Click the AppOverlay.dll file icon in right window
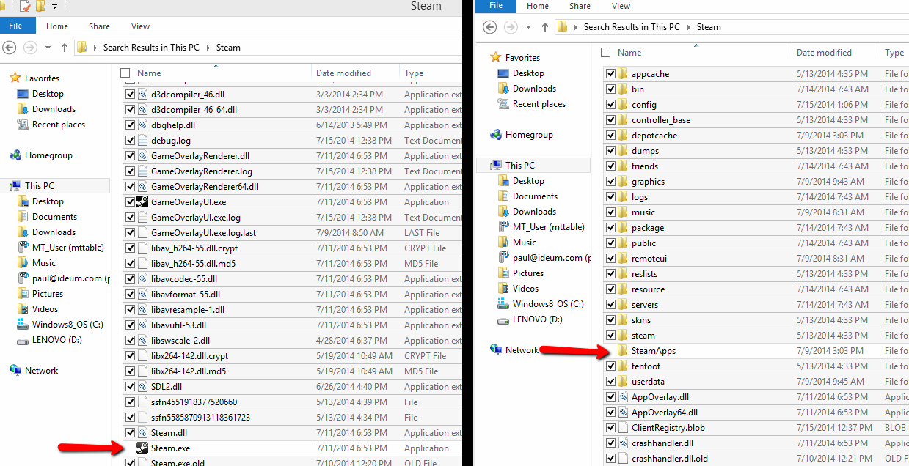The height and width of the screenshot is (466, 909). (623, 396)
